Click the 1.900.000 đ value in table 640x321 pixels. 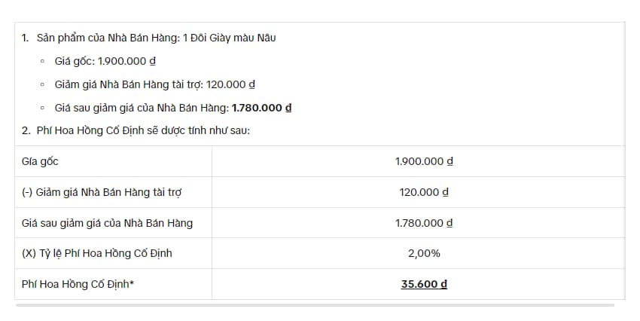(x=424, y=161)
